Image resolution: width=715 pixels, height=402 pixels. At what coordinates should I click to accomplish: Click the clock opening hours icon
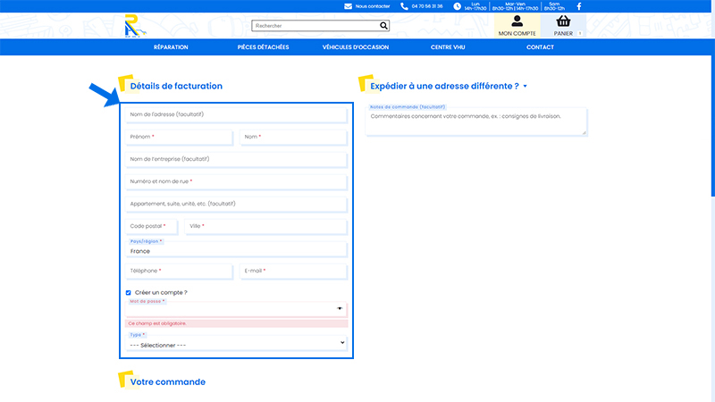click(457, 6)
